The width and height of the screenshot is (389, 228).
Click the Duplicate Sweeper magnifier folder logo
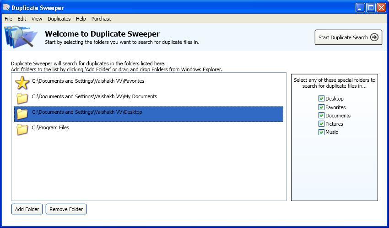21,37
